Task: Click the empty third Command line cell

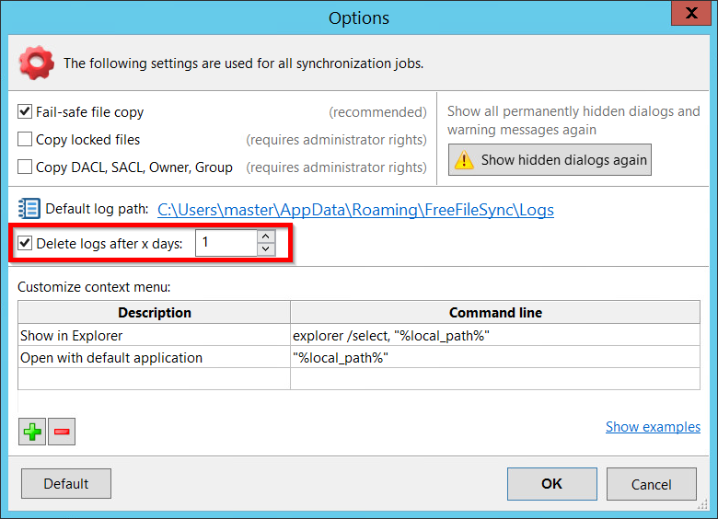Action: [495, 379]
